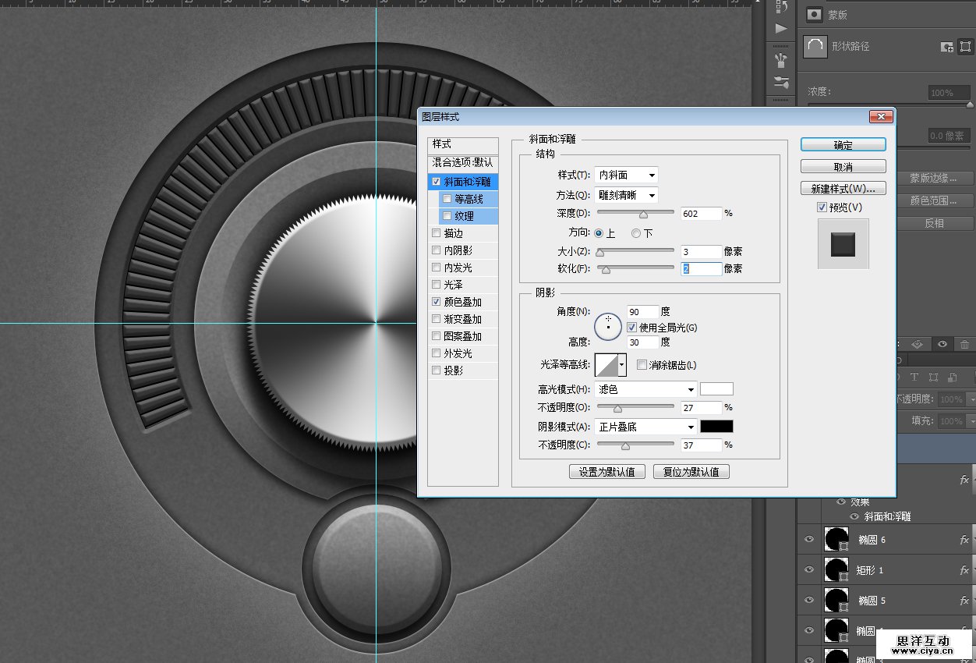The image size is (976, 663).
Task: Expand the 光泽等高线 contour picker arrow
Action: [622, 364]
